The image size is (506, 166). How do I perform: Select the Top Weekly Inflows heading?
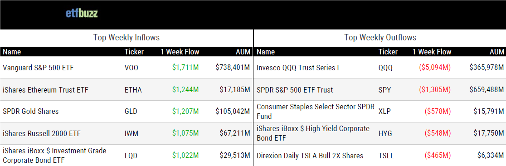126,38
